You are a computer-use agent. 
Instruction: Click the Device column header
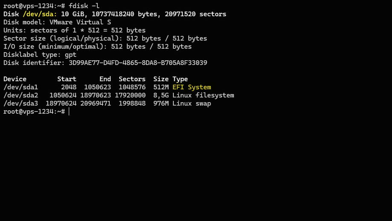[15, 79]
